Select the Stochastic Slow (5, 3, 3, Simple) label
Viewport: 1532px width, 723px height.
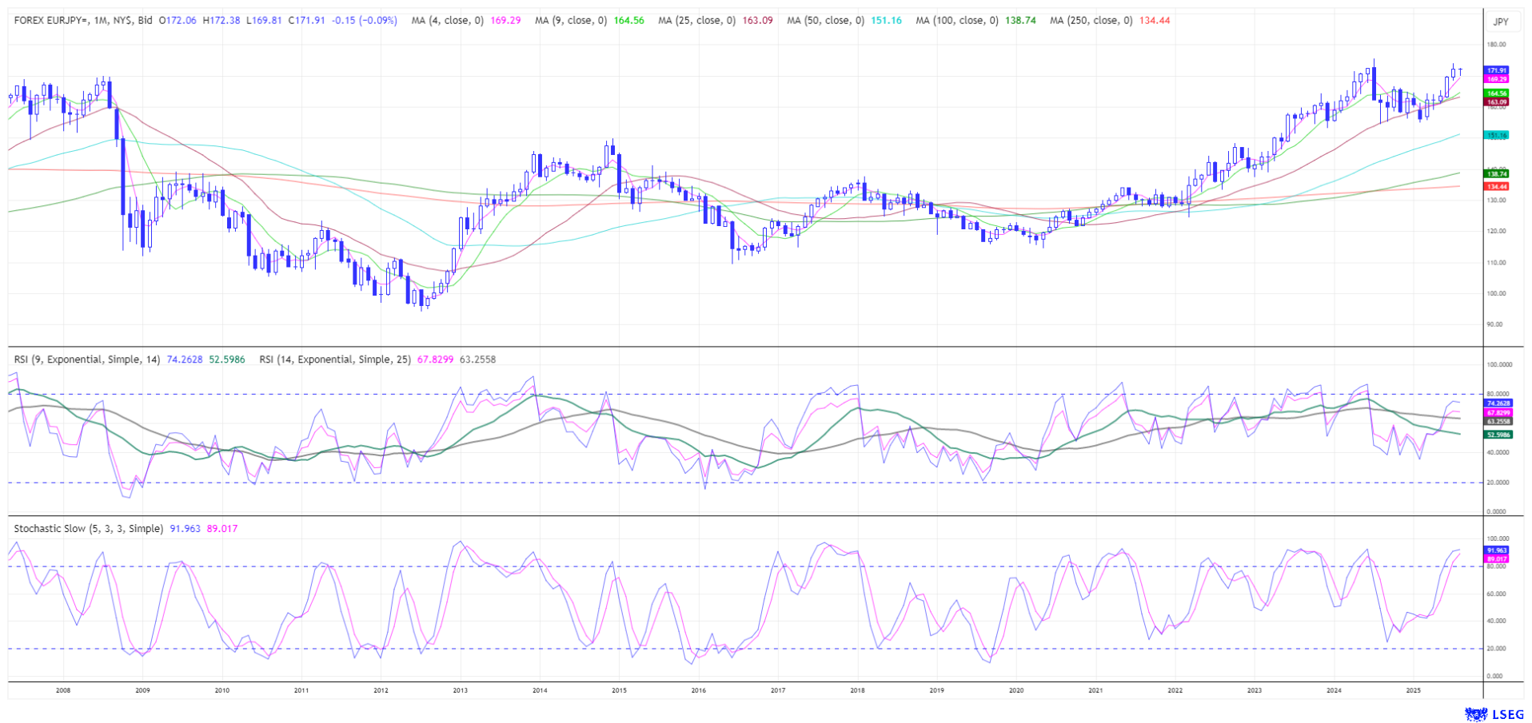[x=89, y=529]
